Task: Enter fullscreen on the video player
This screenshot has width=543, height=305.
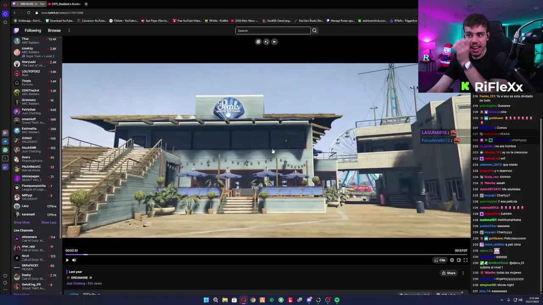Action: point(465,260)
